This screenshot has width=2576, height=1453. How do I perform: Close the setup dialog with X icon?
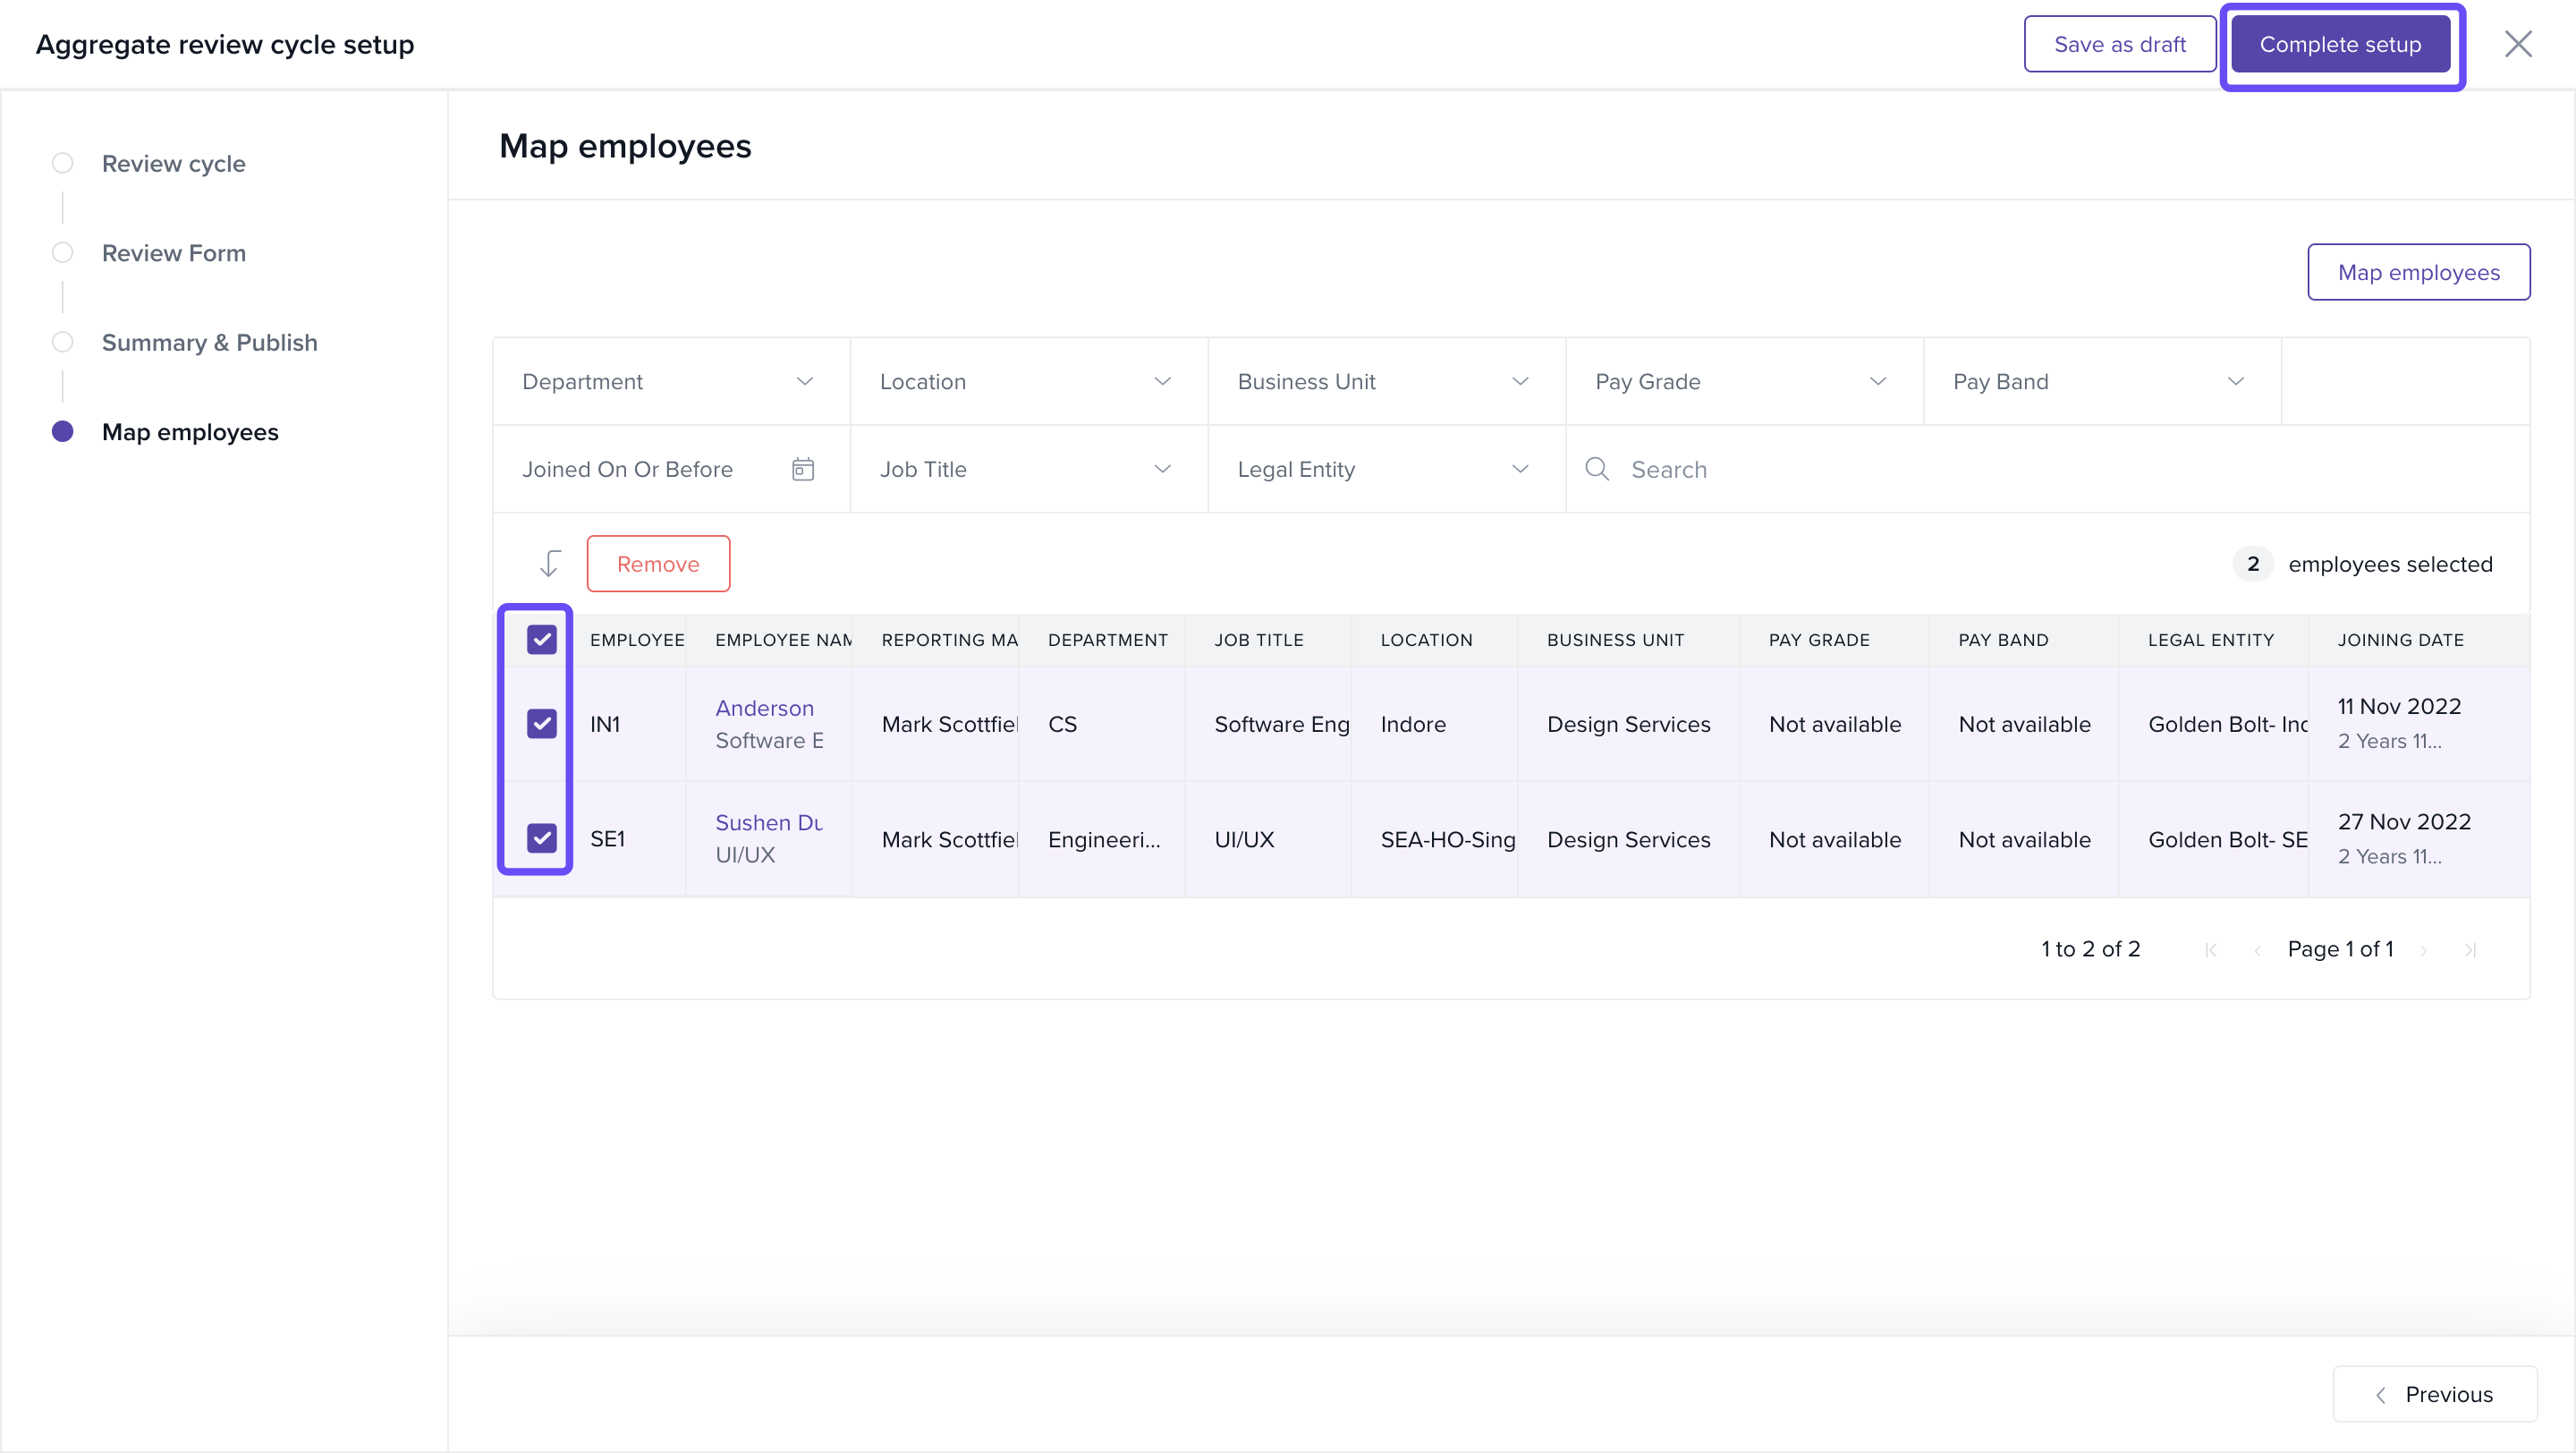click(2517, 44)
